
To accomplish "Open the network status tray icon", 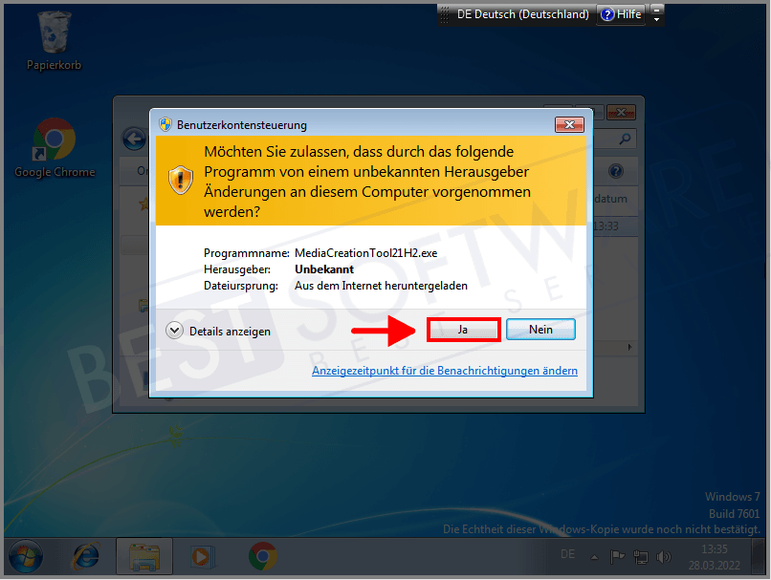I will pos(641,556).
